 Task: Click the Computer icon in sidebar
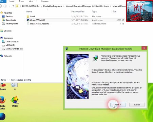click(2, 38)
